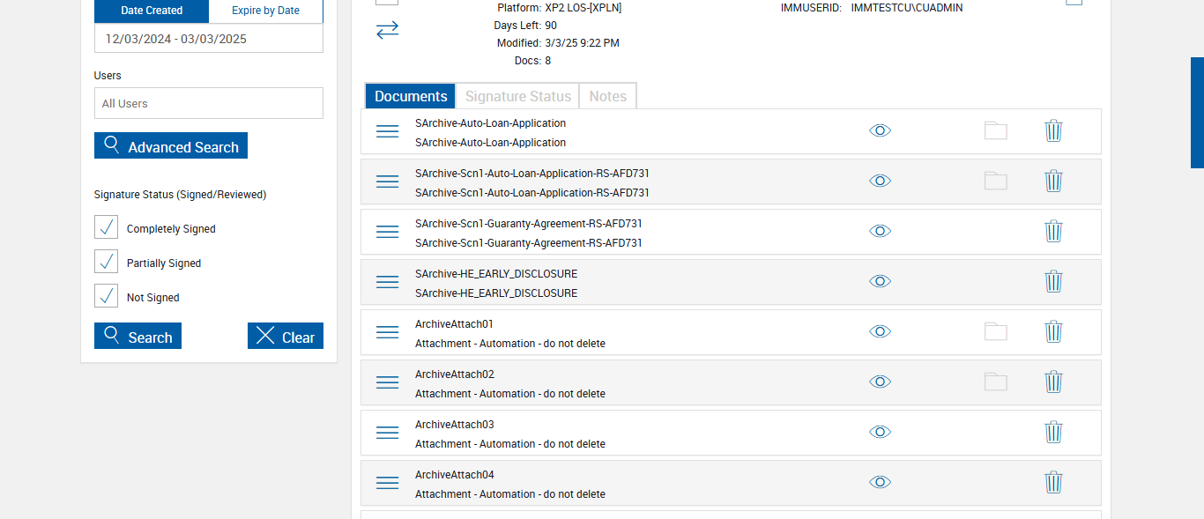Screen dimensions: 1204x519
Task: Open drag handle menu for SArchive-Auto-Loan-Application
Action: click(388, 131)
